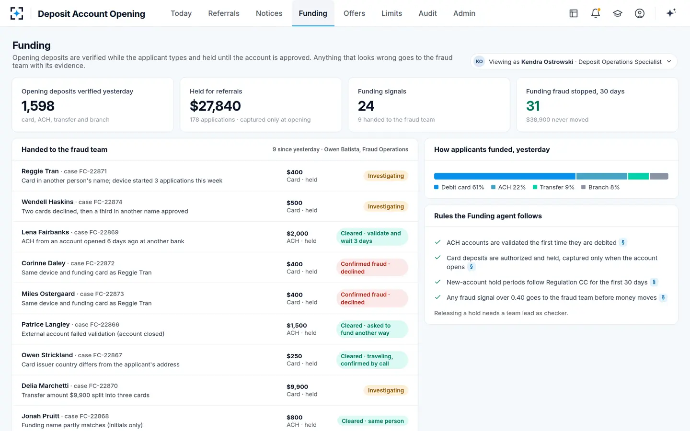Click Cleared badge for Patrice Langley
Screen dimensions: 690x431
tap(372, 329)
